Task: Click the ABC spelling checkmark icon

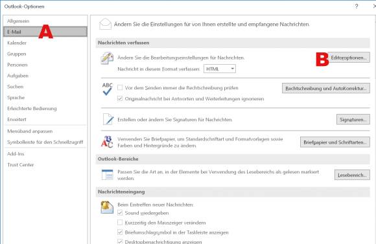Action: point(107,89)
